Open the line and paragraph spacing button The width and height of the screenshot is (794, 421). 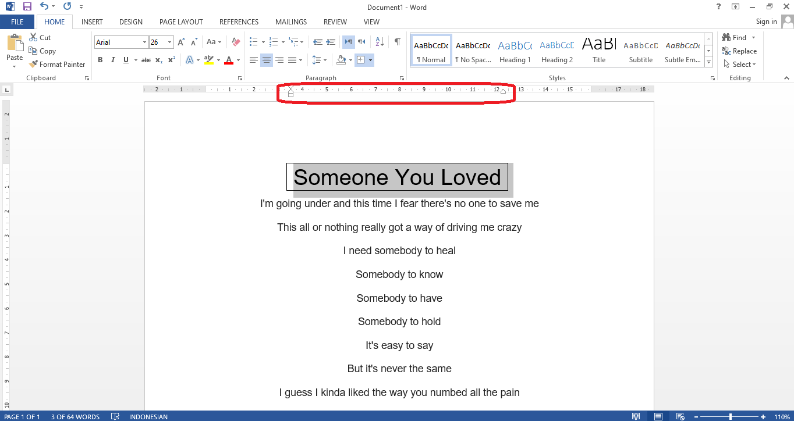tap(317, 60)
